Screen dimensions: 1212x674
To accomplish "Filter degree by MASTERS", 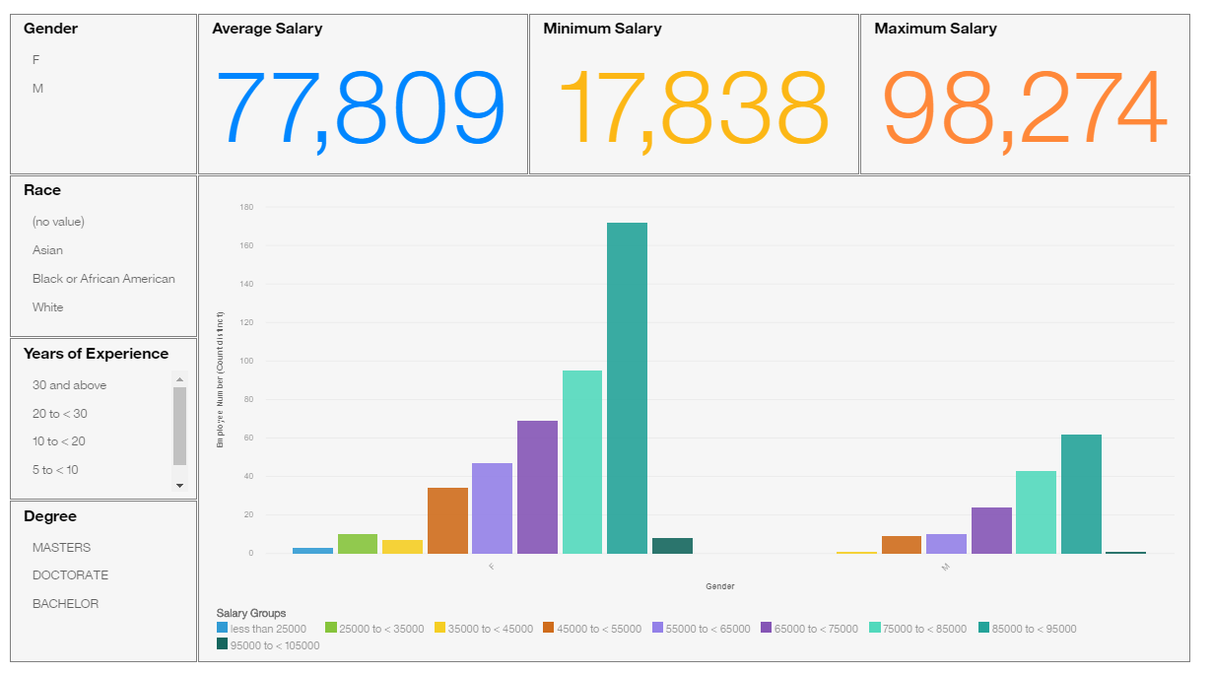I will 61,548.
